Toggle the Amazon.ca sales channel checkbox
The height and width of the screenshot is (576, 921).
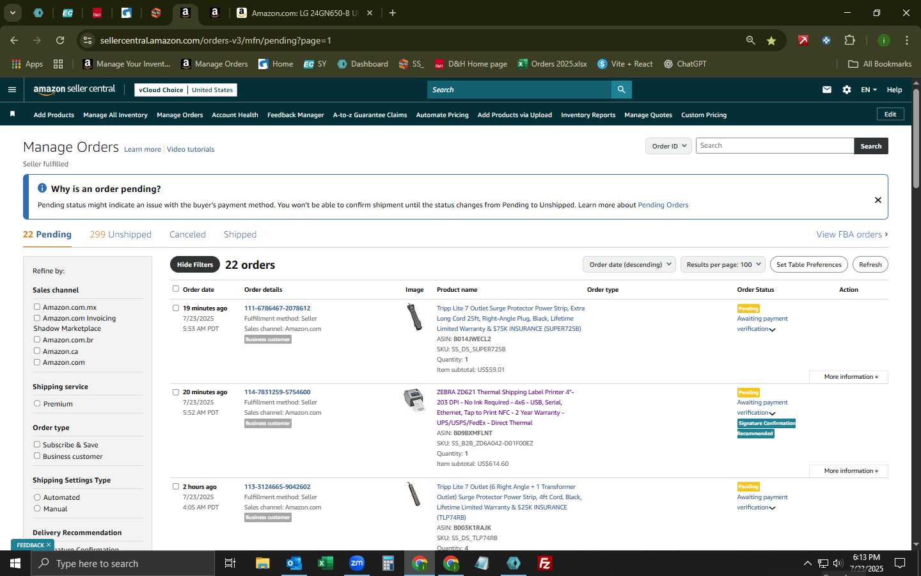(x=37, y=351)
